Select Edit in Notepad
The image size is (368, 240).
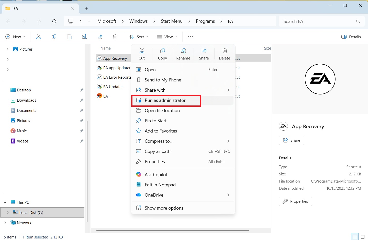[x=183, y=185]
